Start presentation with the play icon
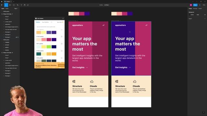The image size is (207, 116). click(200, 5)
